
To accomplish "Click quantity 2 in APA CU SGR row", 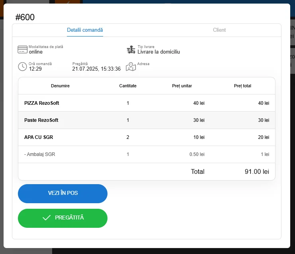I will pyautogui.click(x=128, y=137).
